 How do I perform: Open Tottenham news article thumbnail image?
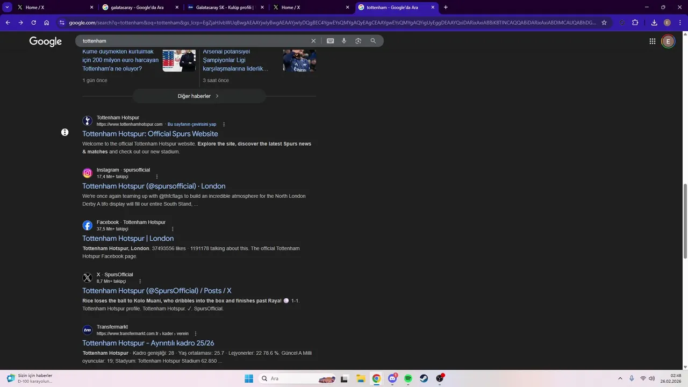pyautogui.click(x=179, y=61)
